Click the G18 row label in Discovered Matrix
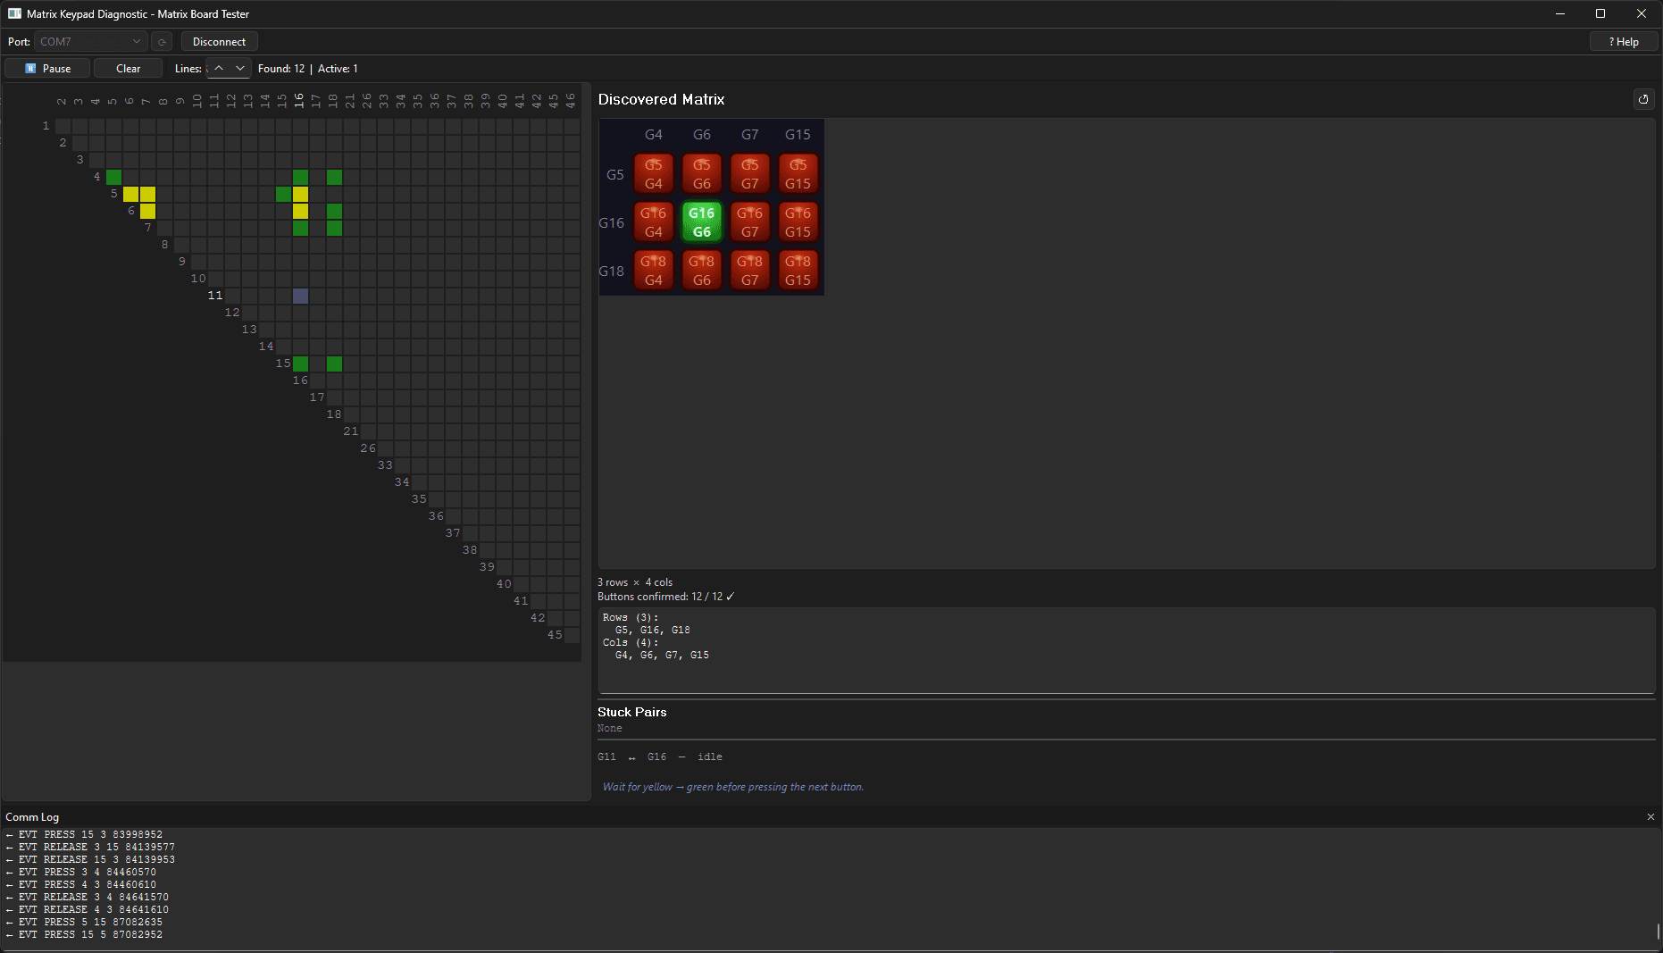Screen dimensions: 1663x953 click(612, 272)
